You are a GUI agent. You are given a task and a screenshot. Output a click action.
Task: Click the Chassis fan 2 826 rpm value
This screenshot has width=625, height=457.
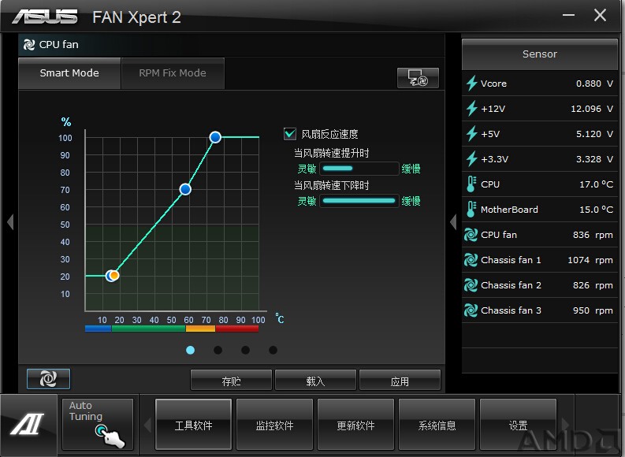coord(593,285)
